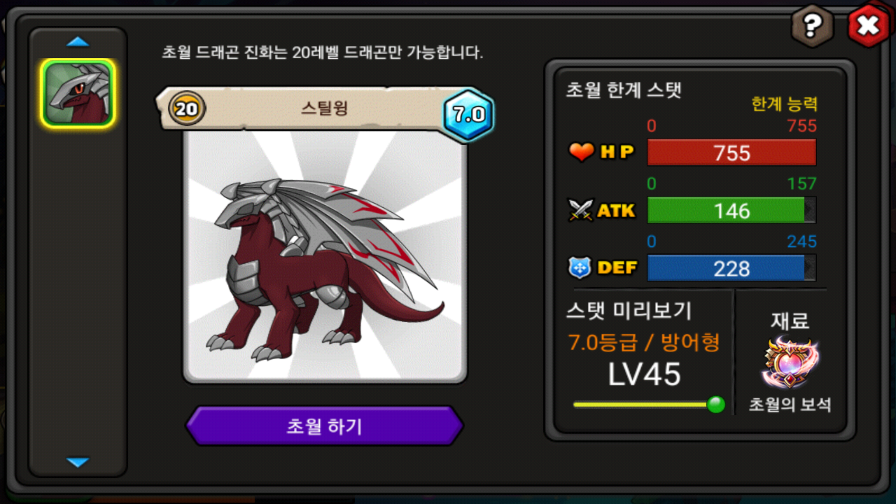Click the transcendence gem material icon

790,363
